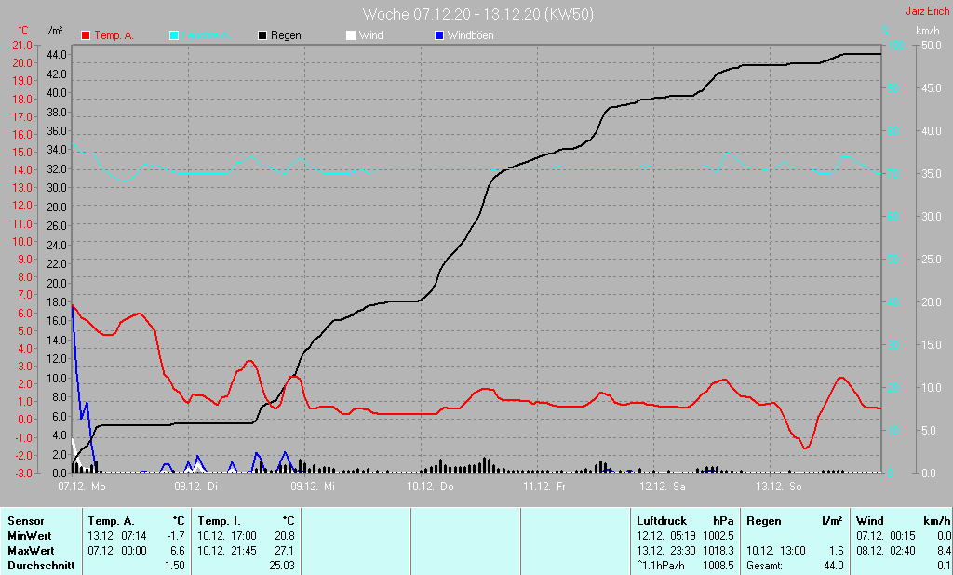Click the '07.12. Mo' date label on the x-axis
This screenshot has height=575, width=953.
(x=82, y=487)
